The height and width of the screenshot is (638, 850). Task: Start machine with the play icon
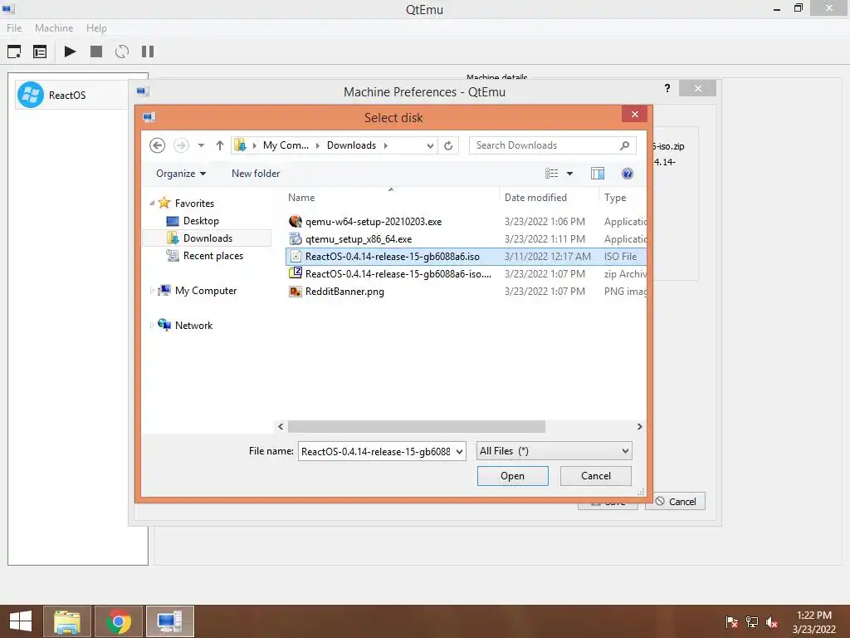pos(70,52)
